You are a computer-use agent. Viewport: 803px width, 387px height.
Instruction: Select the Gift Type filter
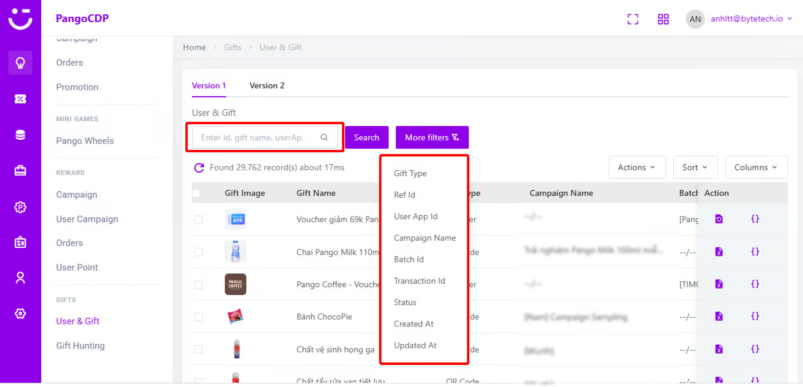pos(410,173)
